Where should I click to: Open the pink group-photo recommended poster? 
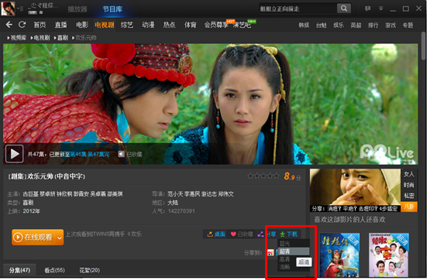point(388,255)
